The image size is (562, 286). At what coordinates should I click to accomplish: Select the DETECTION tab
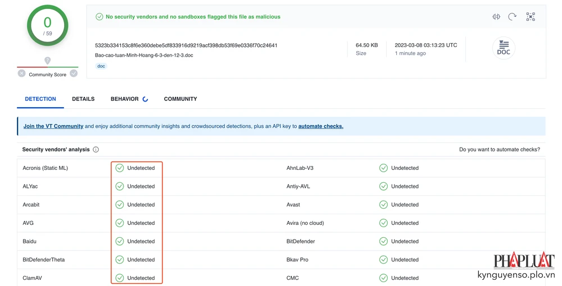click(40, 99)
